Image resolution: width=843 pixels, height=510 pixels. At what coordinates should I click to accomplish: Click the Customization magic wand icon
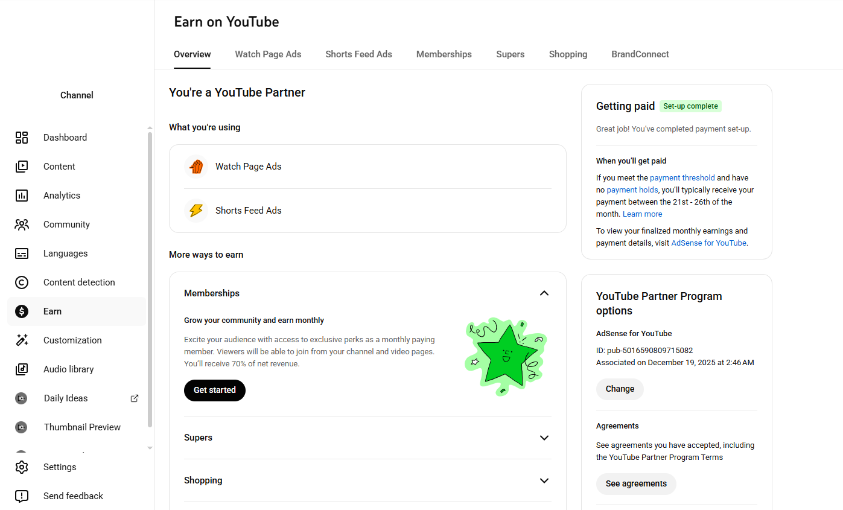22,340
